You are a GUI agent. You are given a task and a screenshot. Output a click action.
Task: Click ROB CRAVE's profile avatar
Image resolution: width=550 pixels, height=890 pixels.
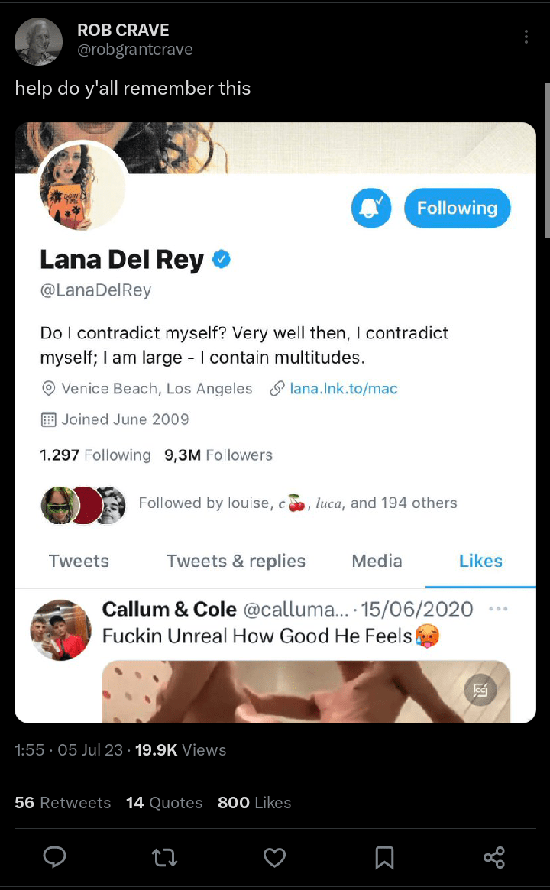point(38,41)
